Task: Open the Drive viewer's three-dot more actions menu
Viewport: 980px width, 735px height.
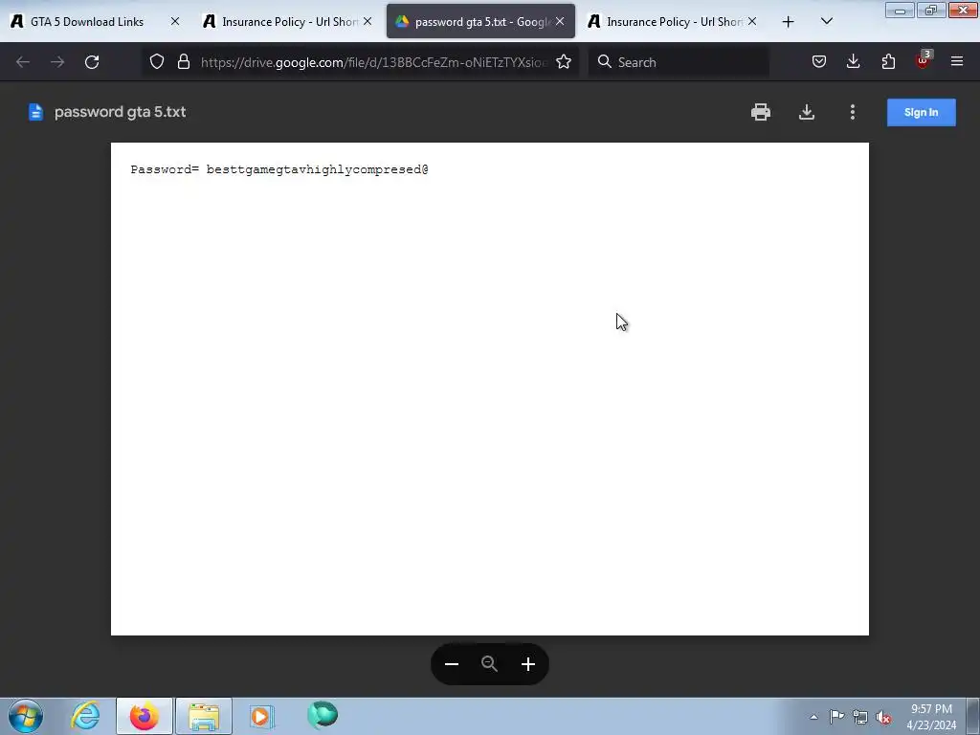Action: coord(853,112)
